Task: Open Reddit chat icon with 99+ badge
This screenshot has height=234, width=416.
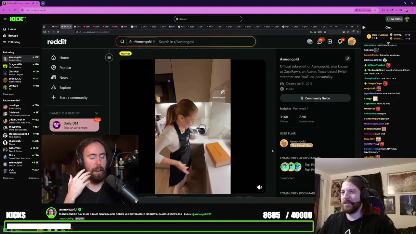Action: (320, 41)
